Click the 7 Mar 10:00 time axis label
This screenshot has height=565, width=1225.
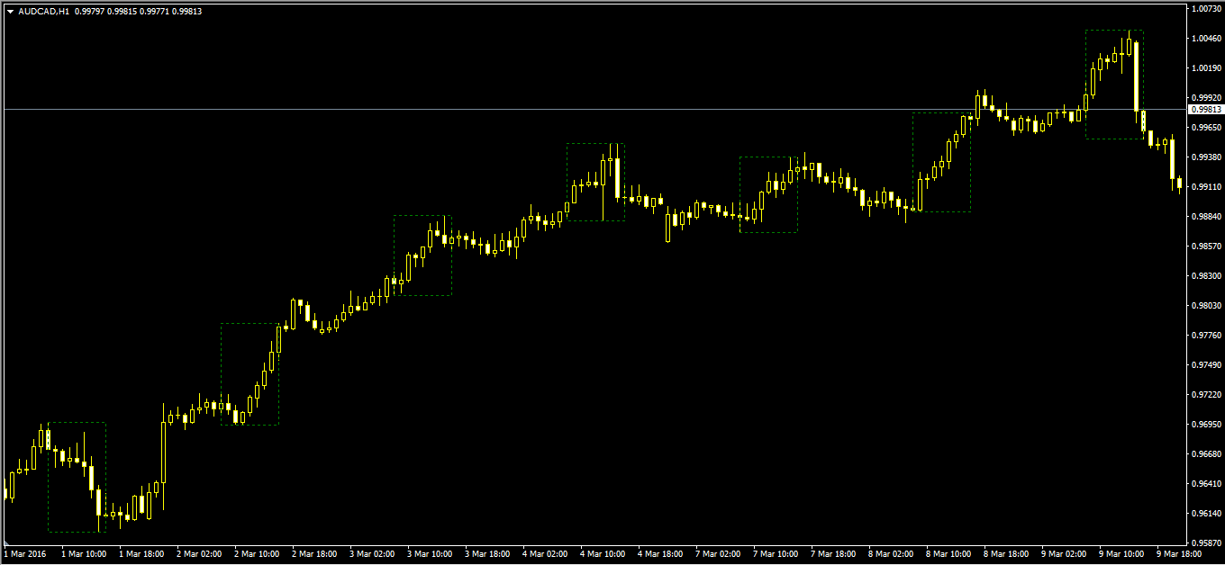tap(776, 554)
